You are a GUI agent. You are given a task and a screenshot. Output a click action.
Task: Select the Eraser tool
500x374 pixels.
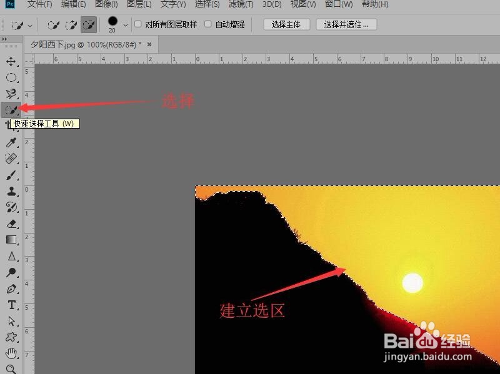point(11,224)
